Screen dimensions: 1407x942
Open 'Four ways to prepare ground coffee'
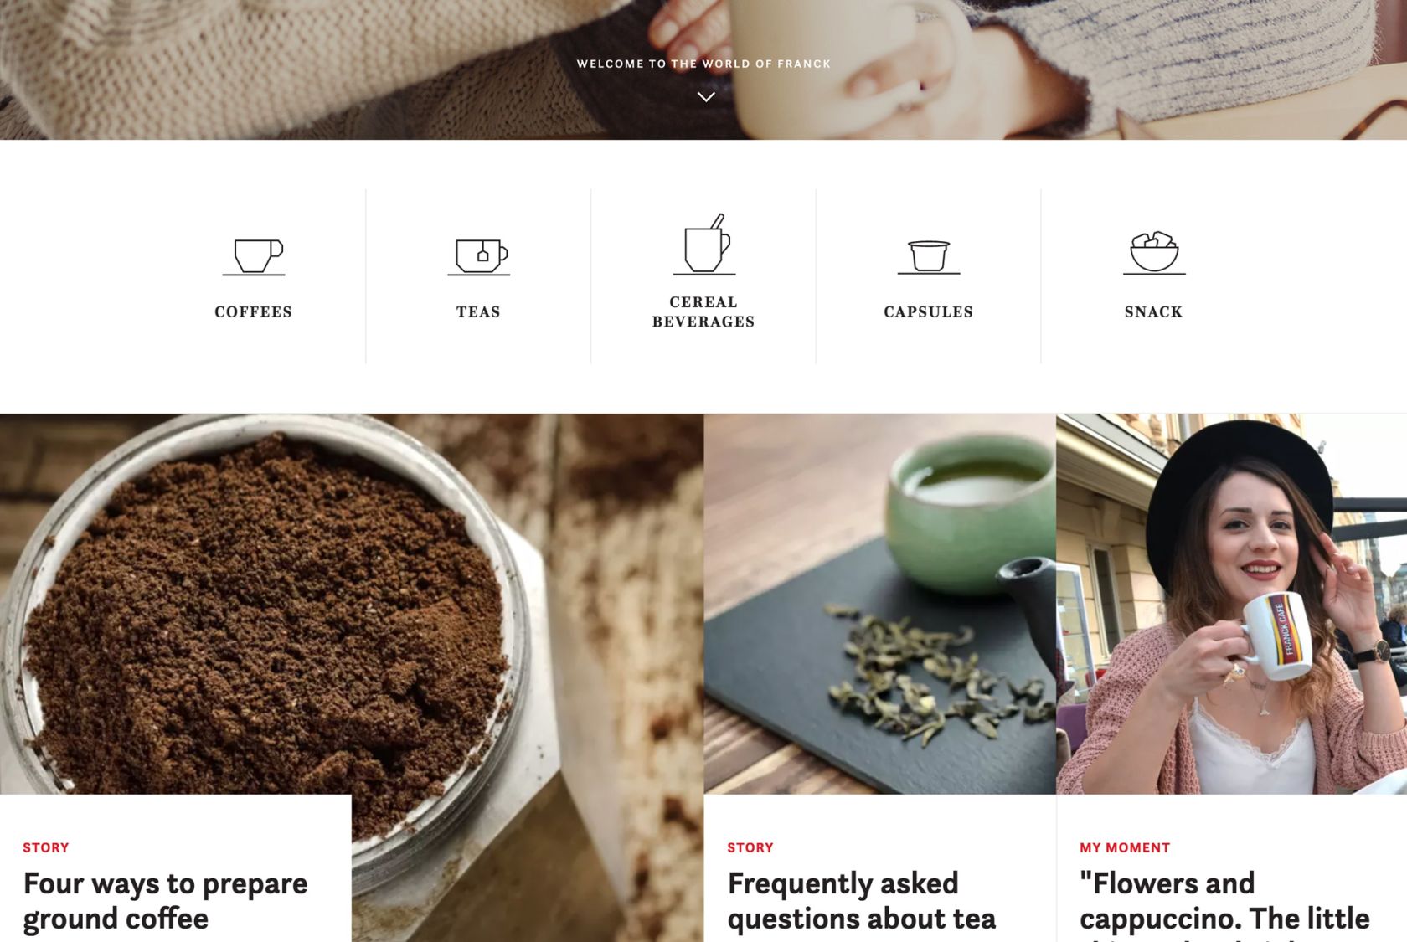[x=165, y=901]
